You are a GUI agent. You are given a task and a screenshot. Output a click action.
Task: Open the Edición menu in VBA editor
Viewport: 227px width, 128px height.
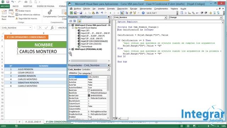(x=87, y=9)
